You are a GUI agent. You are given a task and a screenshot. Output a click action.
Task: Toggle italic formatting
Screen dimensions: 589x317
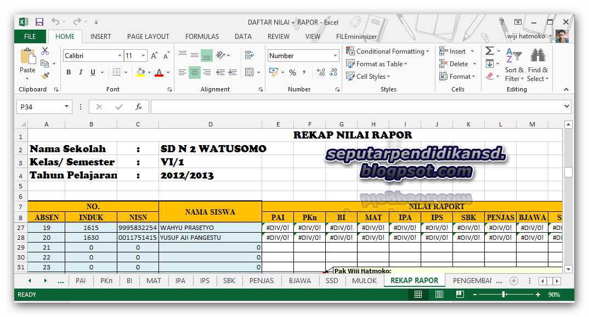pos(80,72)
